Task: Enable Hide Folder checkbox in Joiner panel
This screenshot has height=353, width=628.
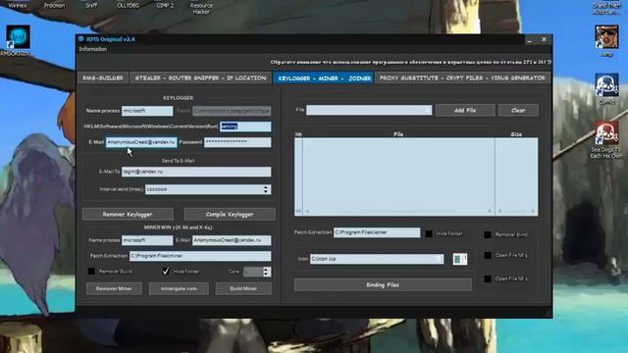Action: pyautogui.click(x=429, y=233)
